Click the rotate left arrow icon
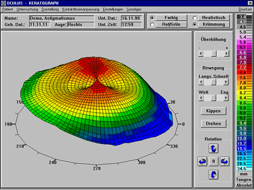254x190 pixels. click(x=202, y=162)
